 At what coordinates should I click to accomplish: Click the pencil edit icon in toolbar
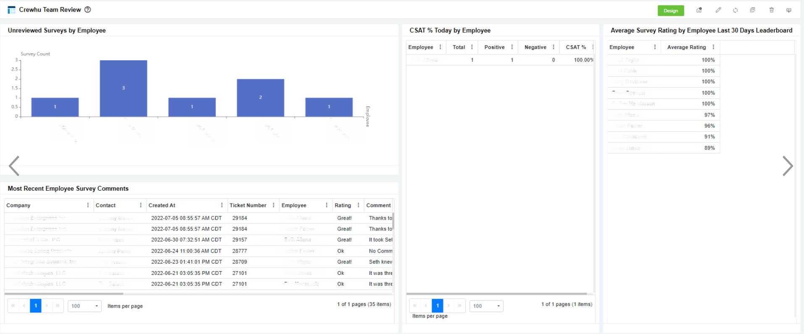[718, 10]
